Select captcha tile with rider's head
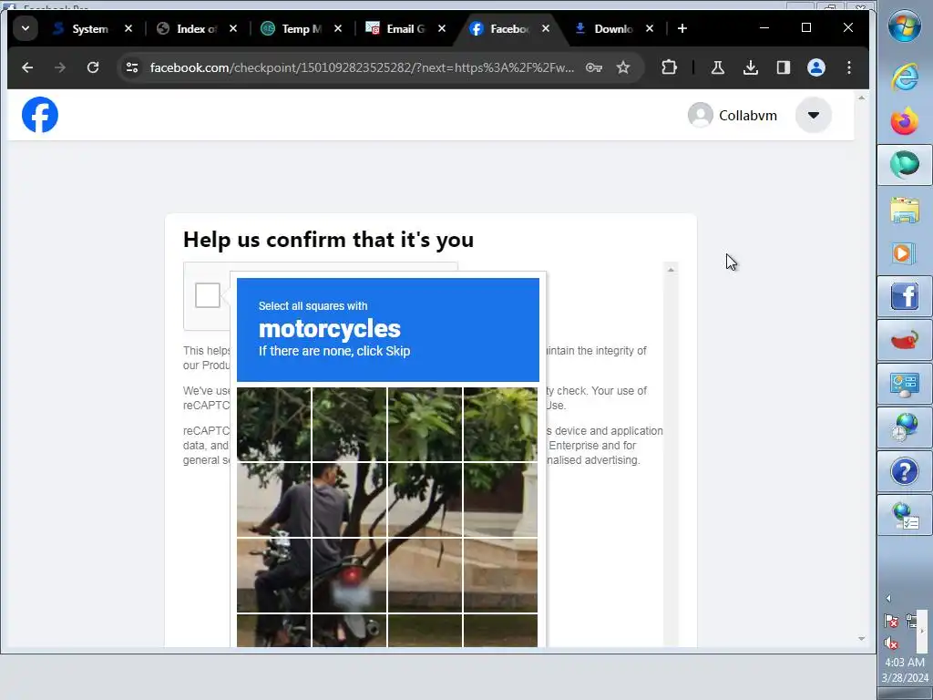 pos(349,500)
